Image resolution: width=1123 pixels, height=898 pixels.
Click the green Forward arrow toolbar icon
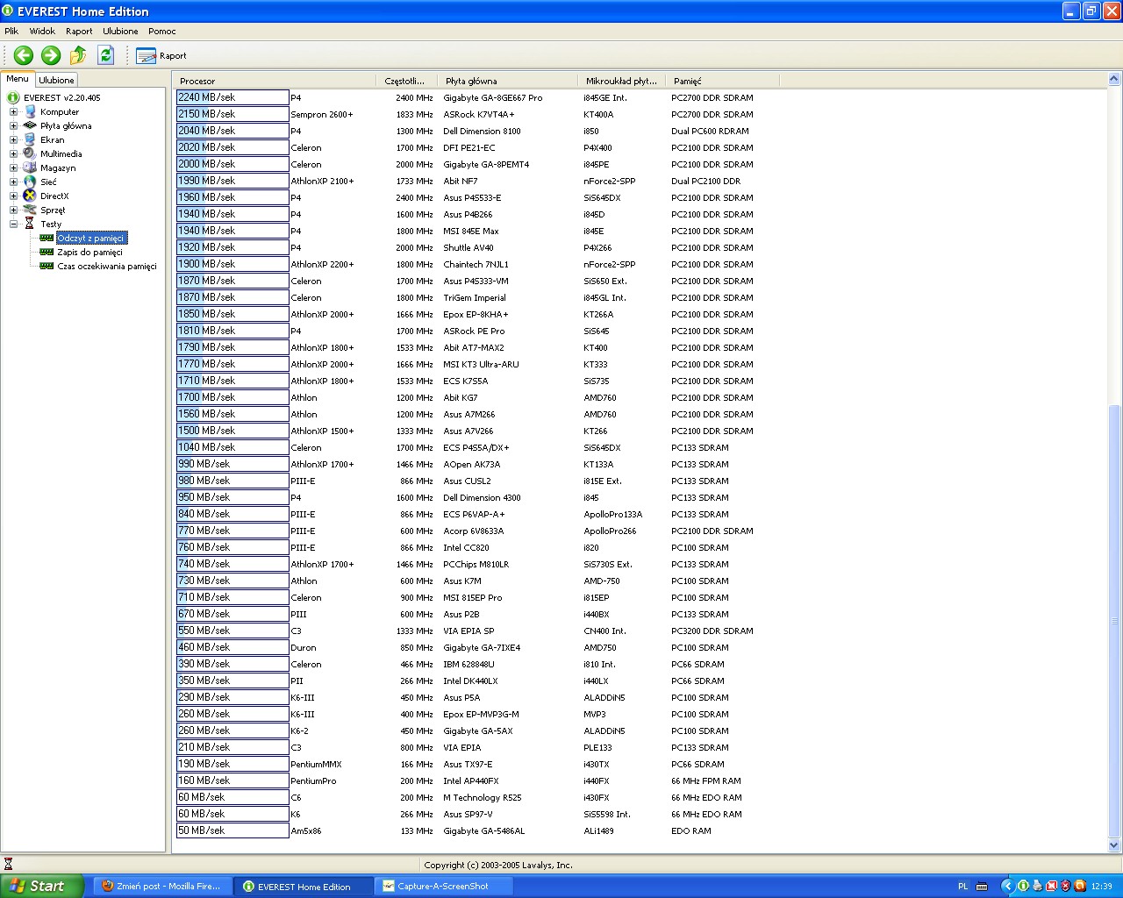(51, 55)
